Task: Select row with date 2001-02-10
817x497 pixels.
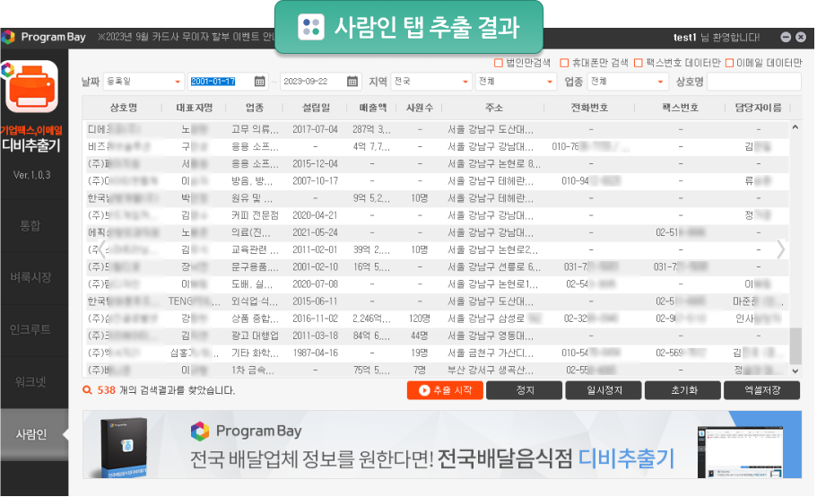Action: click(x=437, y=266)
